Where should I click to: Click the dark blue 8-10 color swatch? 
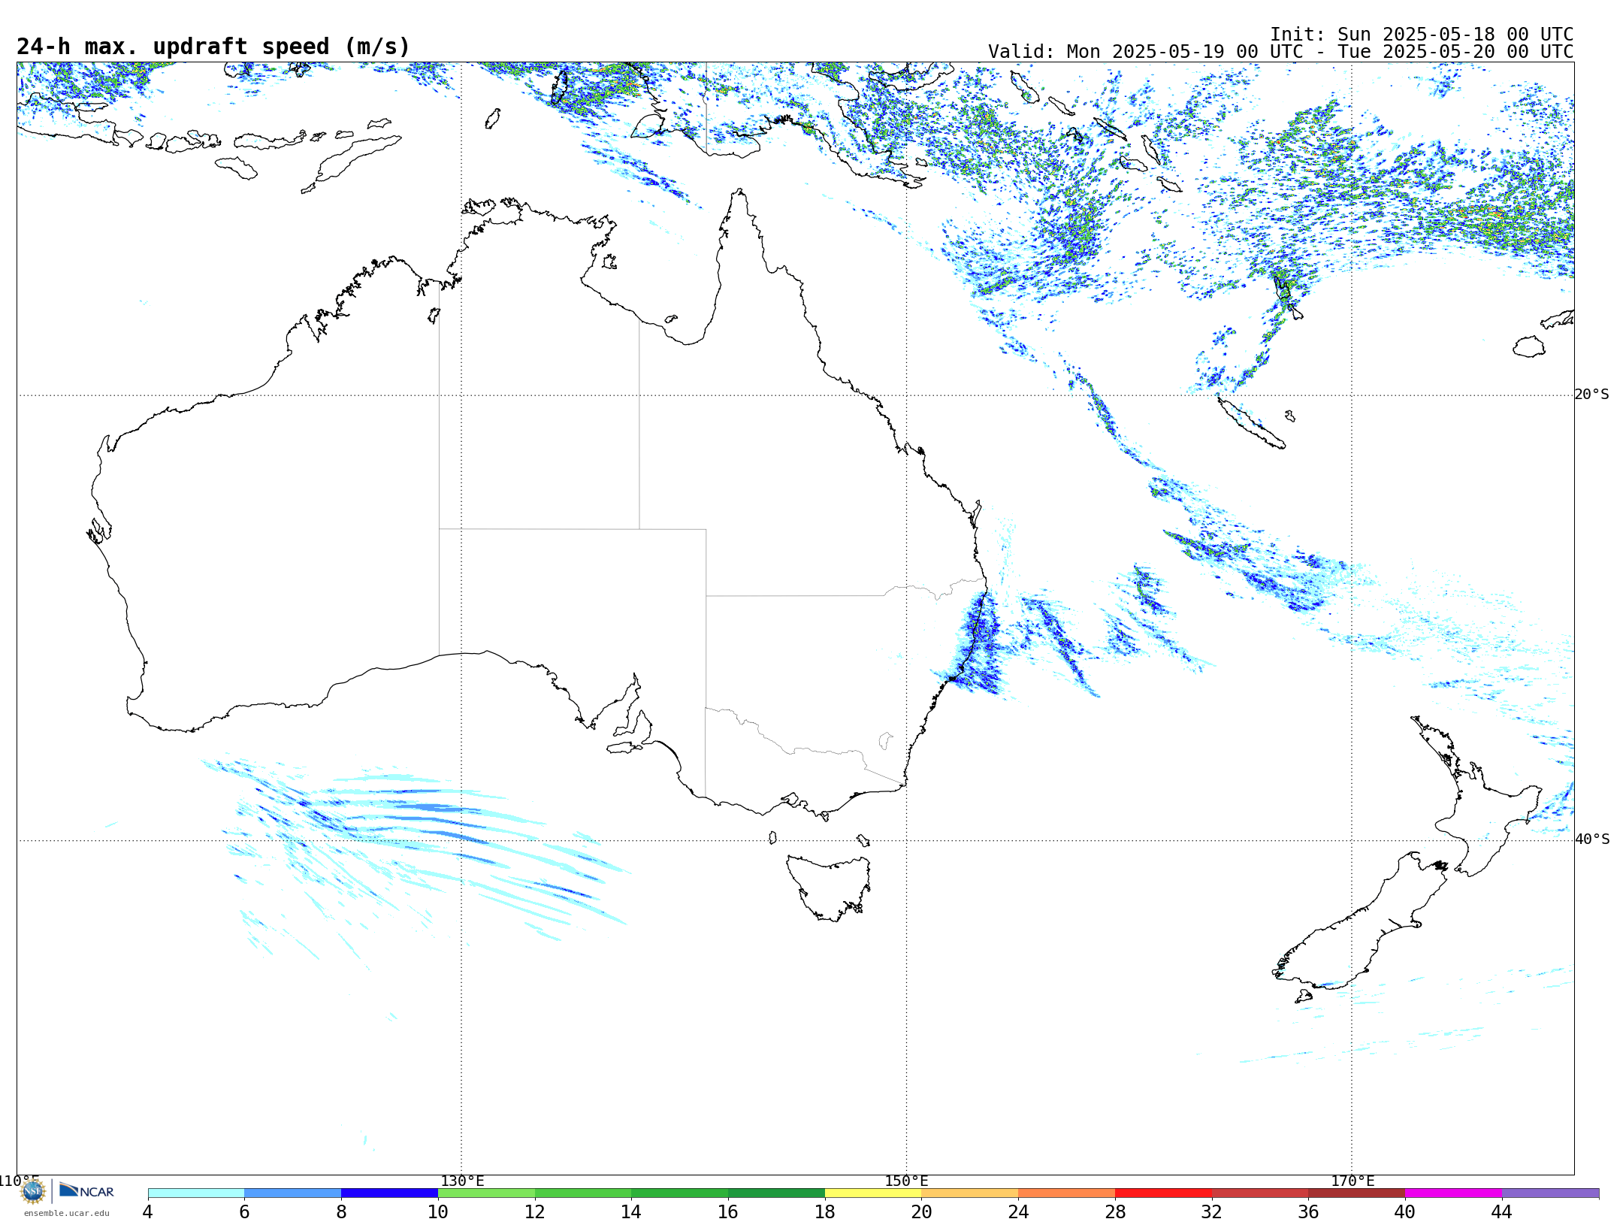click(390, 1193)
